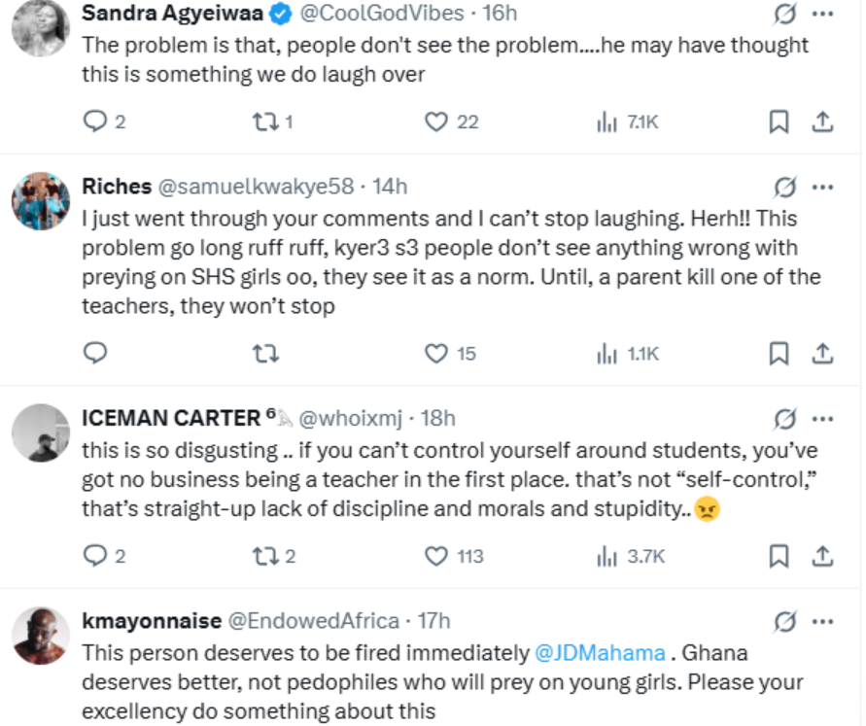Bookmark Sandra Agyeiwaa's tweet
Screen dimensions: 866x726
pos(779,121)
